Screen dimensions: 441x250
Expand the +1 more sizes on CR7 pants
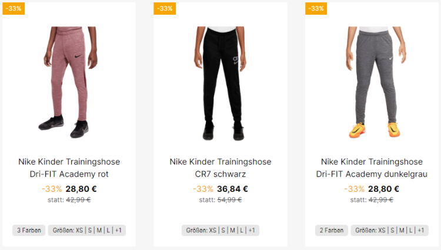click(x=252, y=230)
